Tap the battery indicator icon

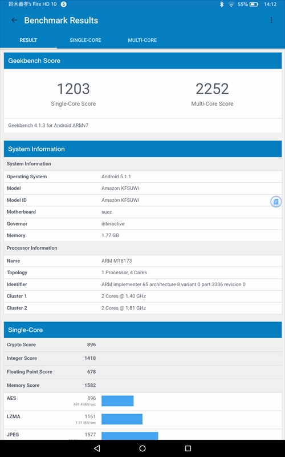point(254,4)
